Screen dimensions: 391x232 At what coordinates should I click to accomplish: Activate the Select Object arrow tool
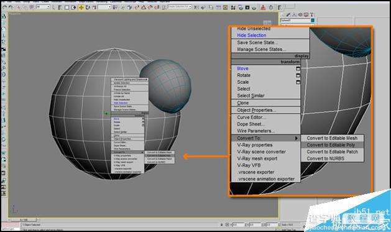tap(54, 7)
